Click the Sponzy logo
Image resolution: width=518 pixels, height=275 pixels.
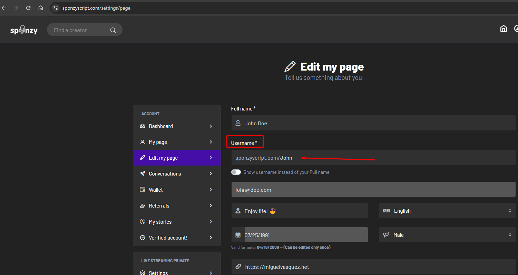point(24,30)
